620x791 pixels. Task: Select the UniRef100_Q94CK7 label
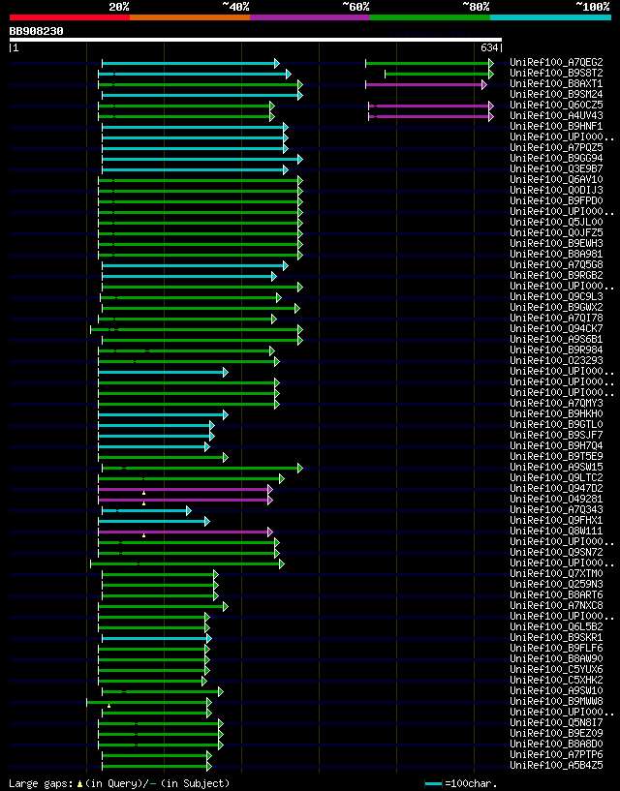coord(556,329)
